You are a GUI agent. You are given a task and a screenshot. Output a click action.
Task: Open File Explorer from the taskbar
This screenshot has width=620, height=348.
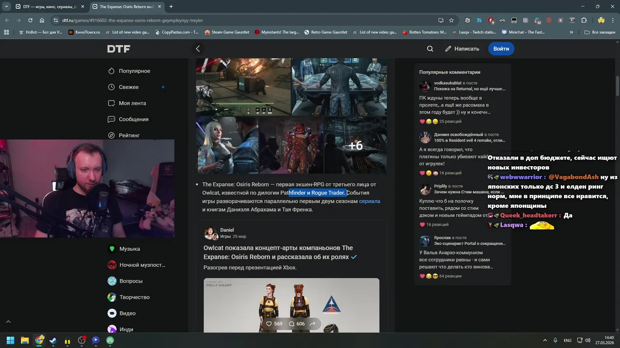(x=25, y=340)
